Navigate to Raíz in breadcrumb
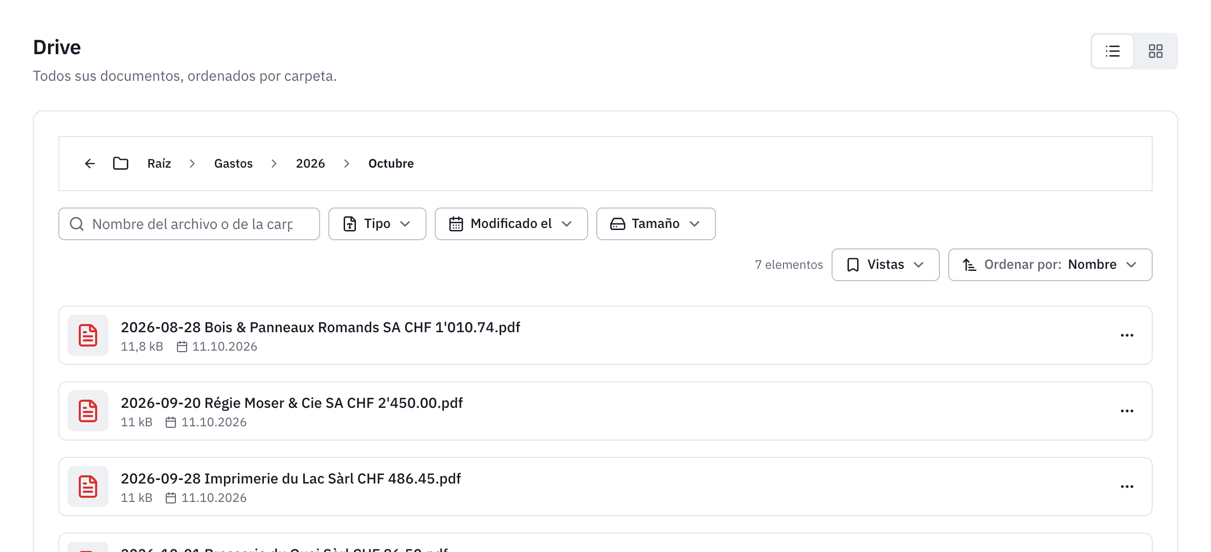Image resolution: width=1211 pixels, height=552 pixels. (159, 164)
